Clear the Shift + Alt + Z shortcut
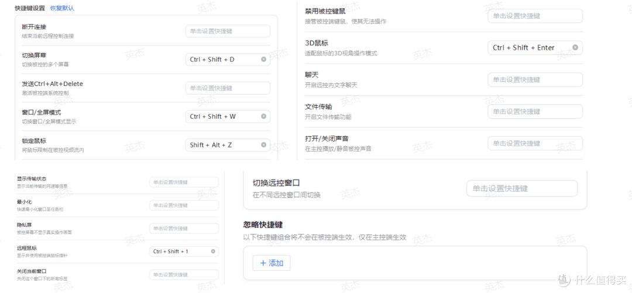The width and height of the screenshot is (632, 293). pyautogui.click(x=263, y=144)
